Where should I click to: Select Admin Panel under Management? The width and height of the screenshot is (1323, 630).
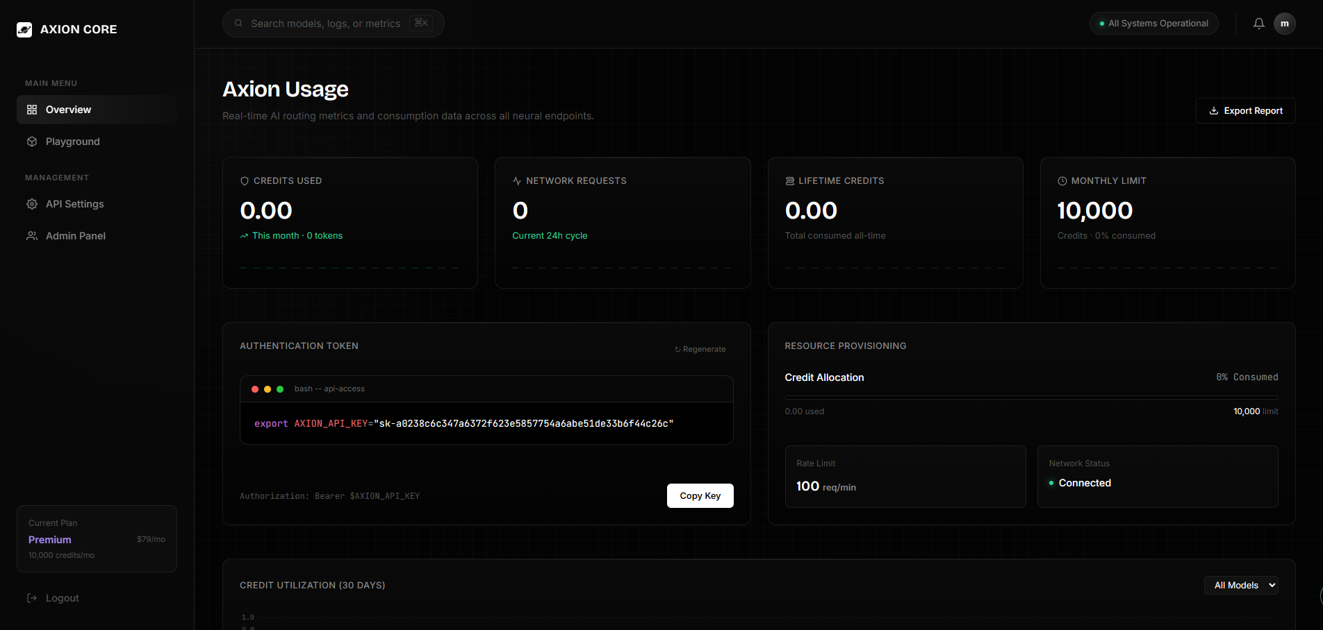(x=75, y=236)
